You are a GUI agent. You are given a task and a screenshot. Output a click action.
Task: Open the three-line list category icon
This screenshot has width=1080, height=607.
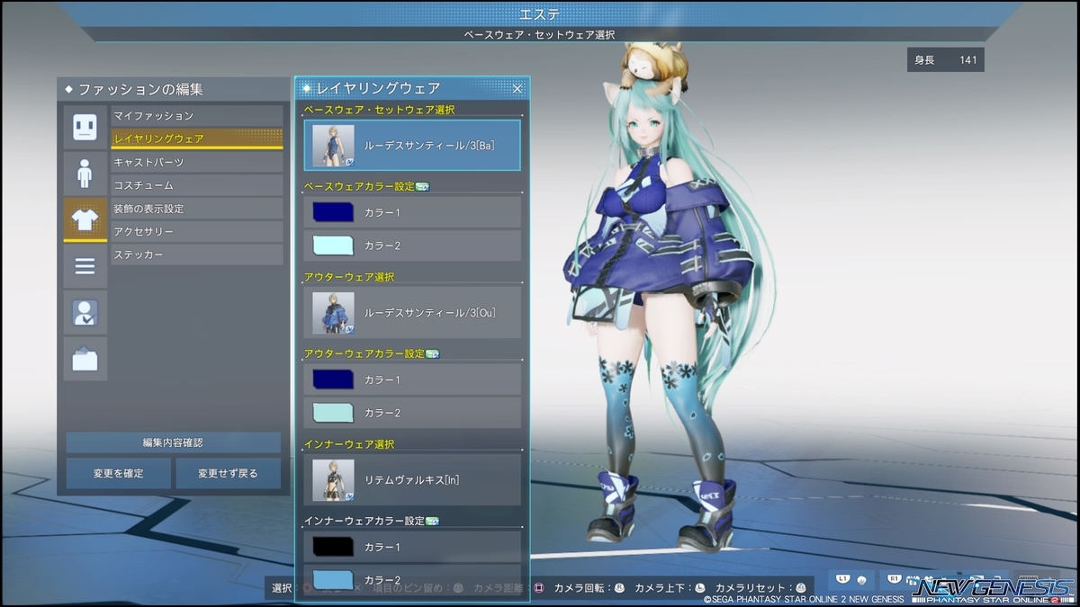tap(85, 266)
